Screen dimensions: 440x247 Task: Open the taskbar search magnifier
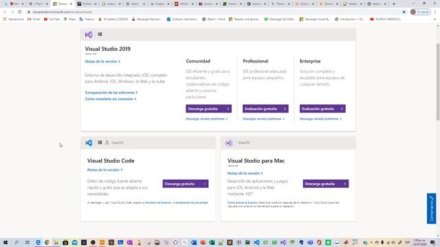tap(16, 242)
